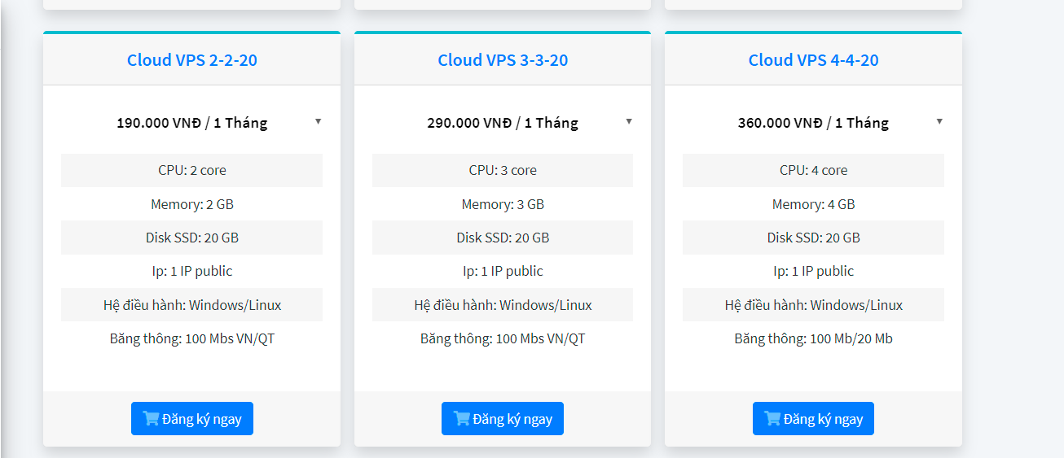Select the Memory: 2 GB row
Image resolution: width=1064 pixels, height=458 pixels.
pos(192,204)
